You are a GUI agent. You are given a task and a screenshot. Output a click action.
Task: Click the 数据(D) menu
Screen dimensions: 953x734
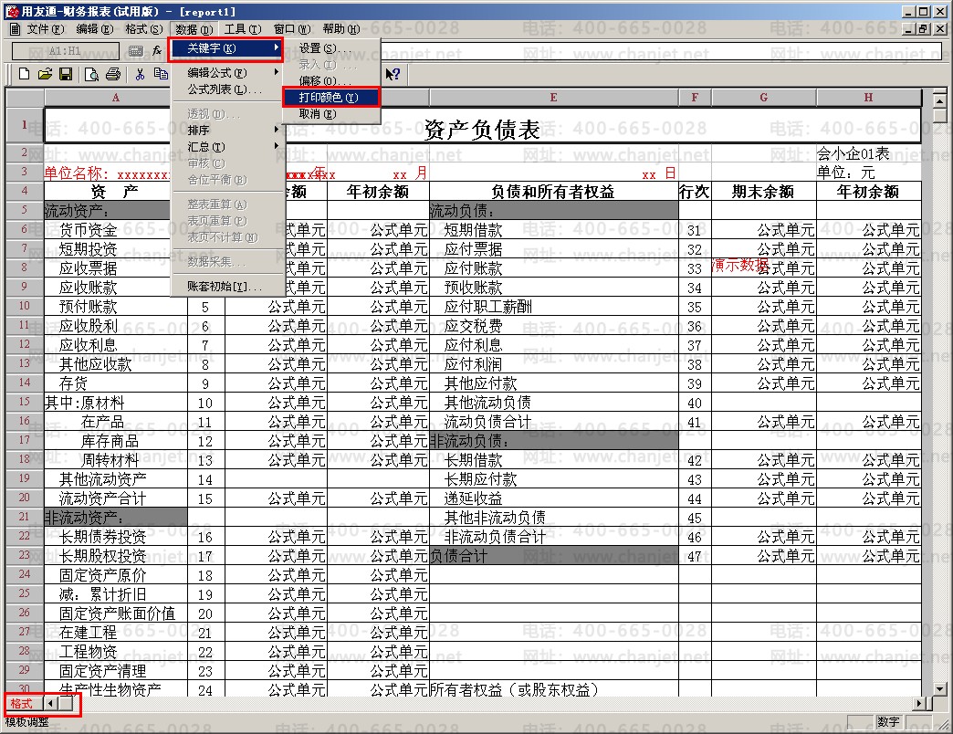(194, 29)
